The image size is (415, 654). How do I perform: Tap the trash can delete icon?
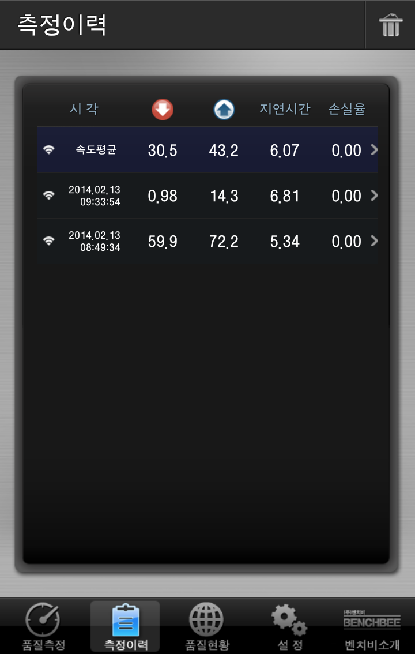tap(390, 25)
